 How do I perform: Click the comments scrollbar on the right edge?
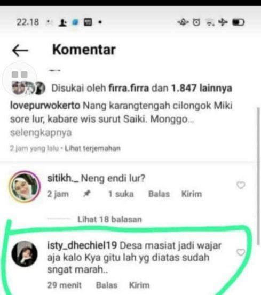click(x=258, y=176)
